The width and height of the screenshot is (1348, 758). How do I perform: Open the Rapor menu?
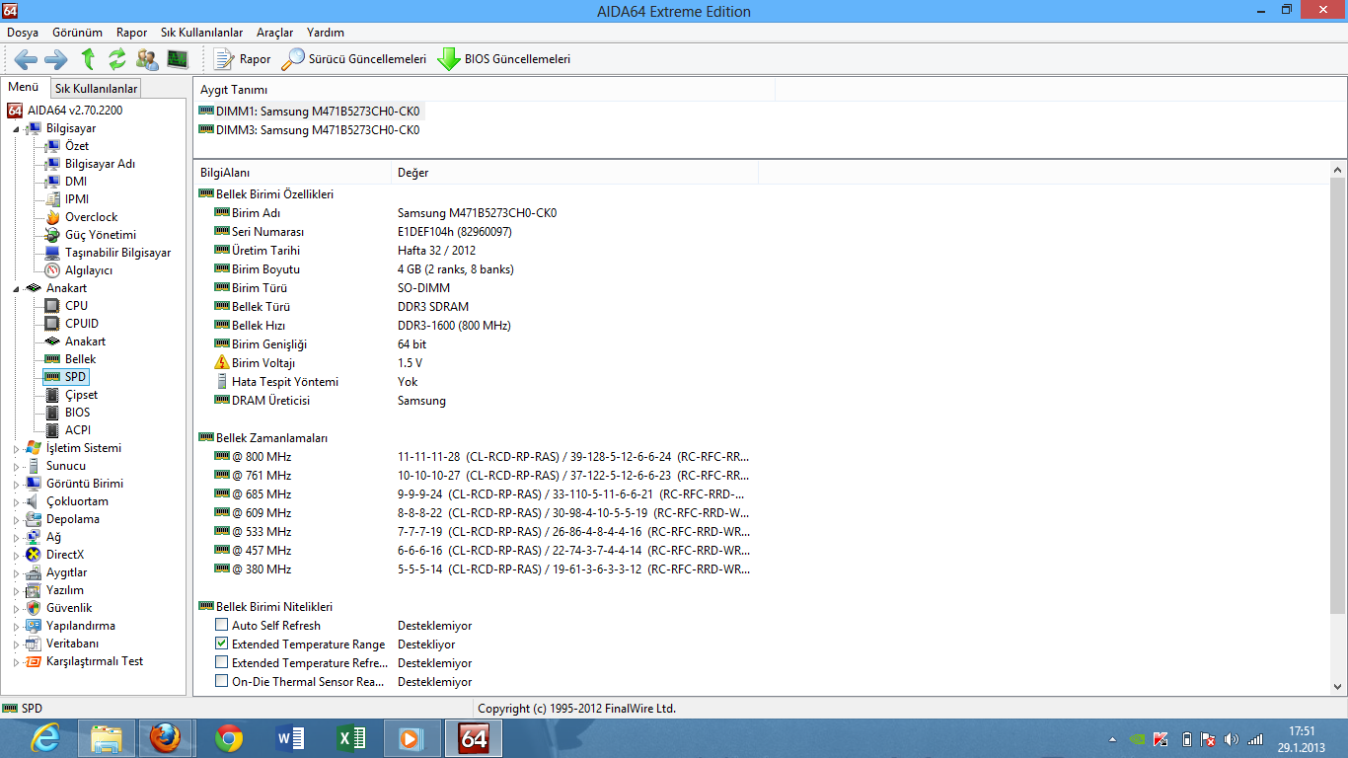(131, 33)
